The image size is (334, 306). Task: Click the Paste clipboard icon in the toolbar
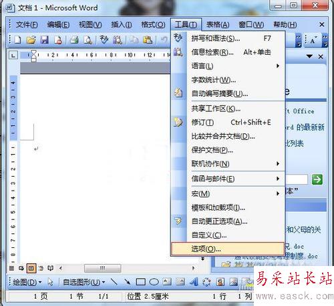click(148, 40)
